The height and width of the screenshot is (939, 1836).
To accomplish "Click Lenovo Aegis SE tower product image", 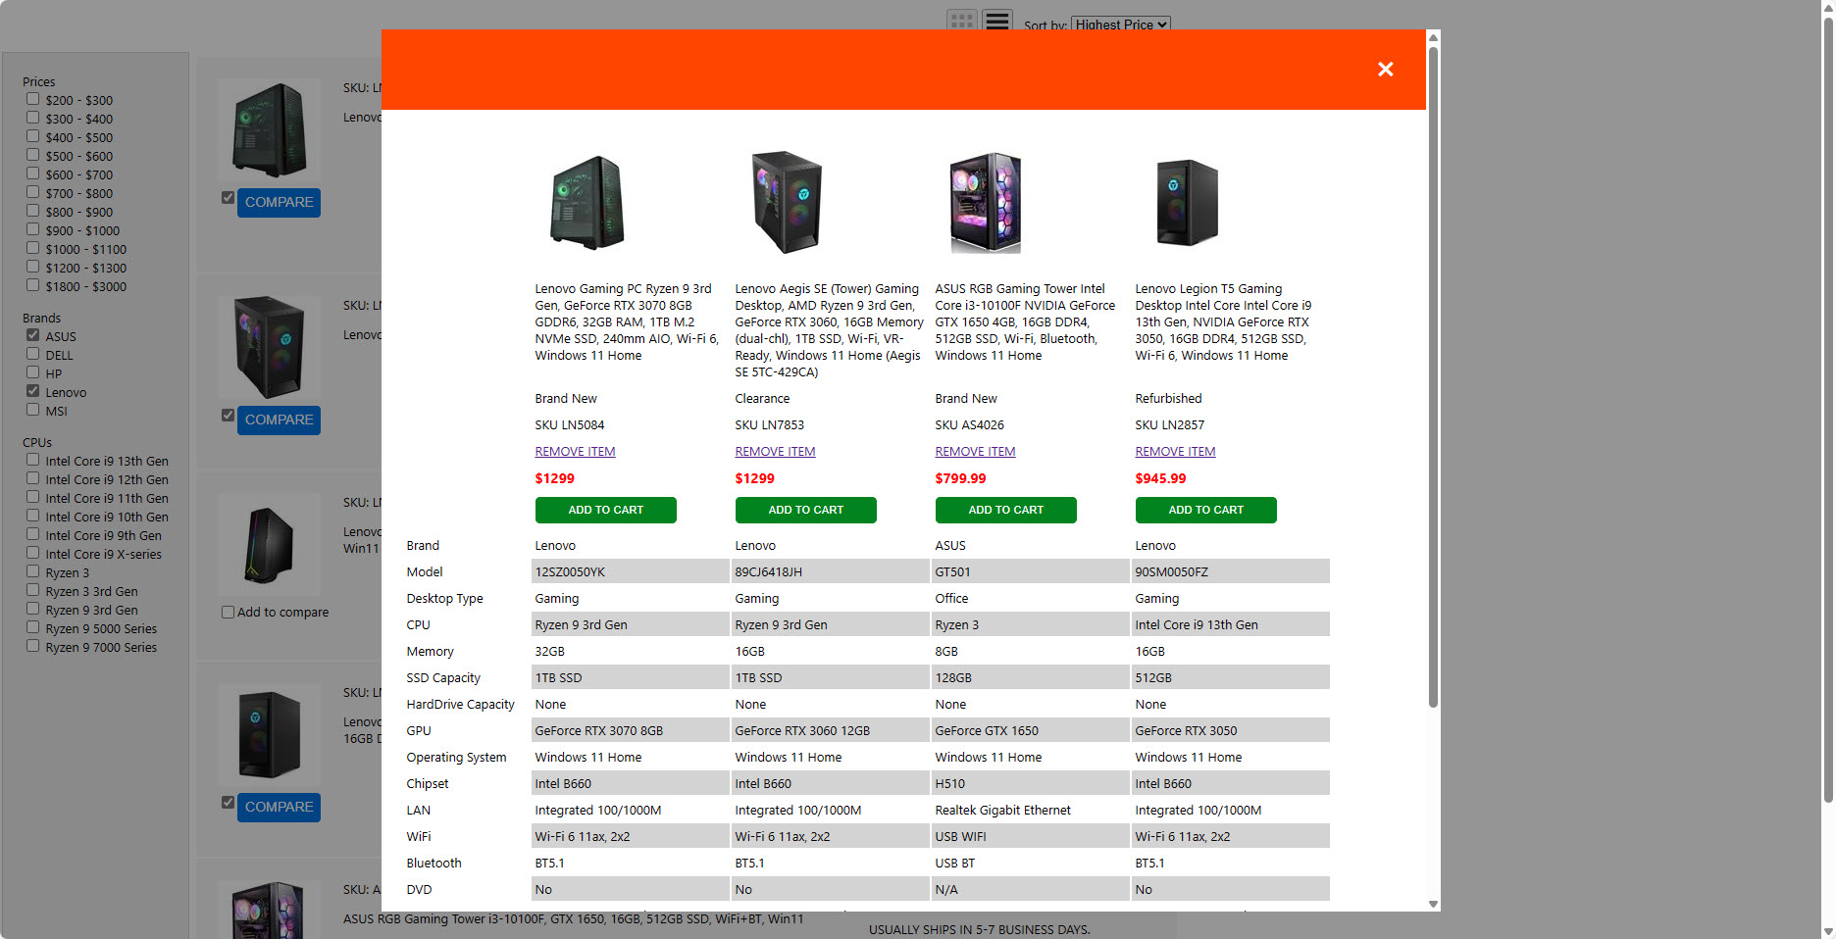I will click(787, 203).
